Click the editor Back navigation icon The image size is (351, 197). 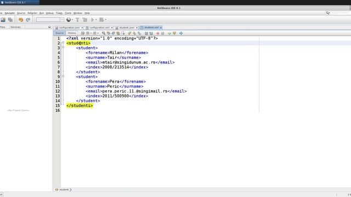(88, 33)
